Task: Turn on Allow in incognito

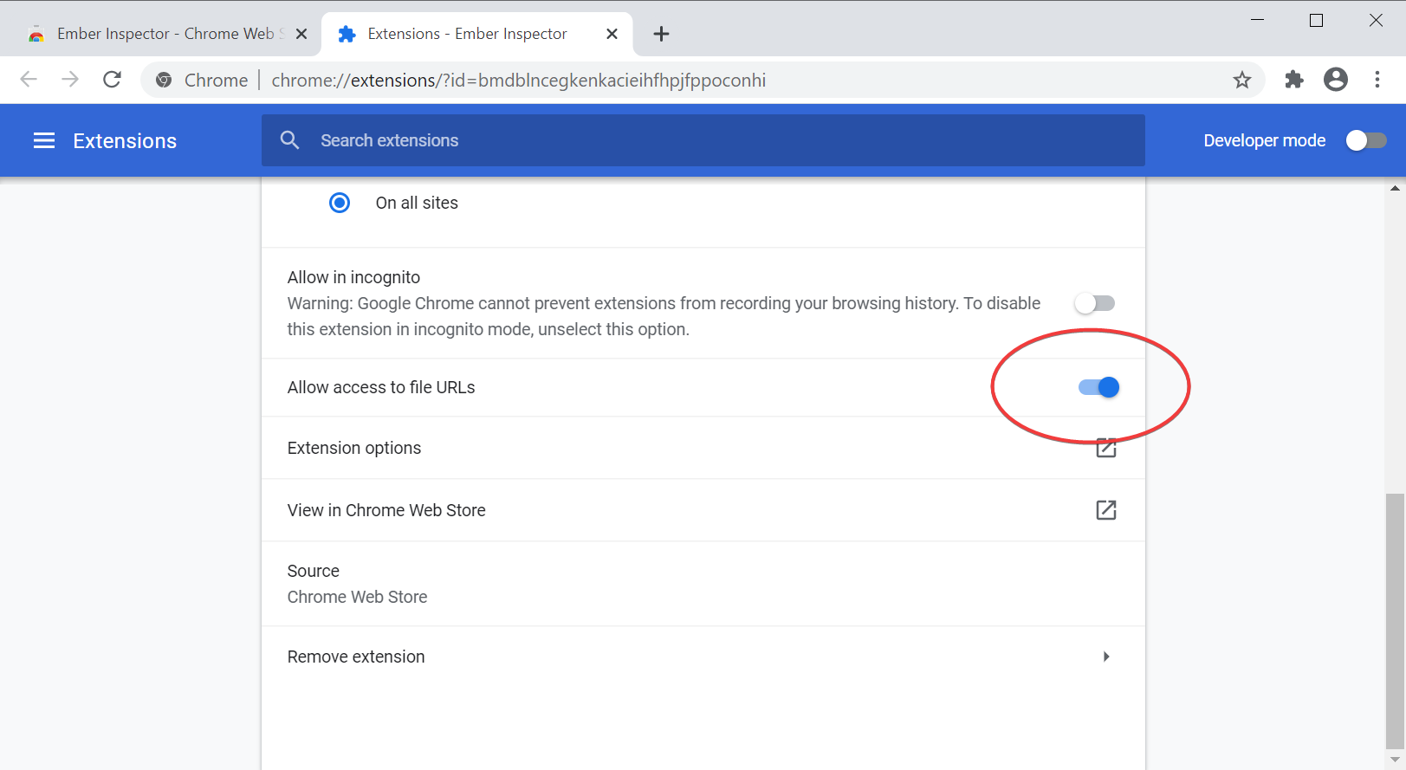Action: [x=1094, y=303]
